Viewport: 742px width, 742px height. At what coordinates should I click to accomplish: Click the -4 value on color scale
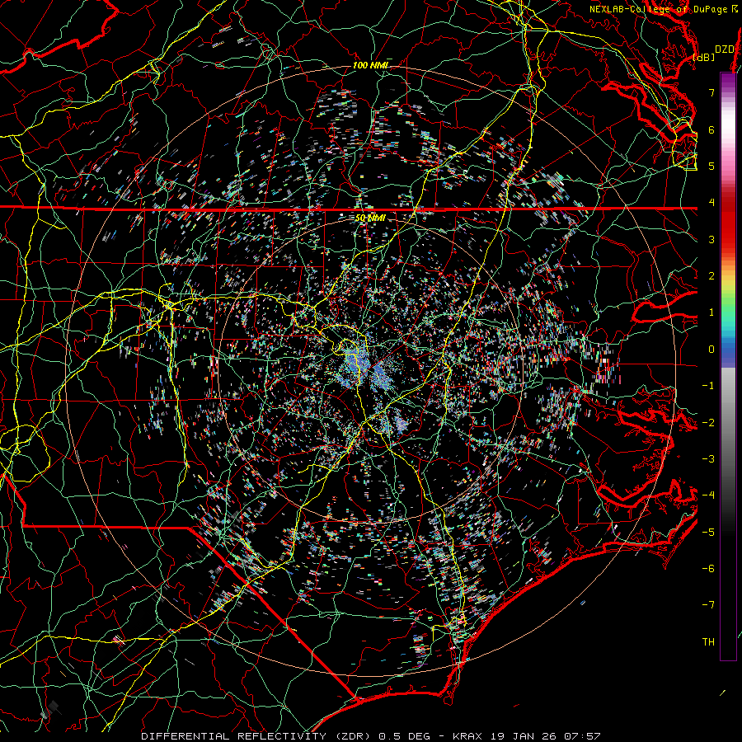click(708, 495)
